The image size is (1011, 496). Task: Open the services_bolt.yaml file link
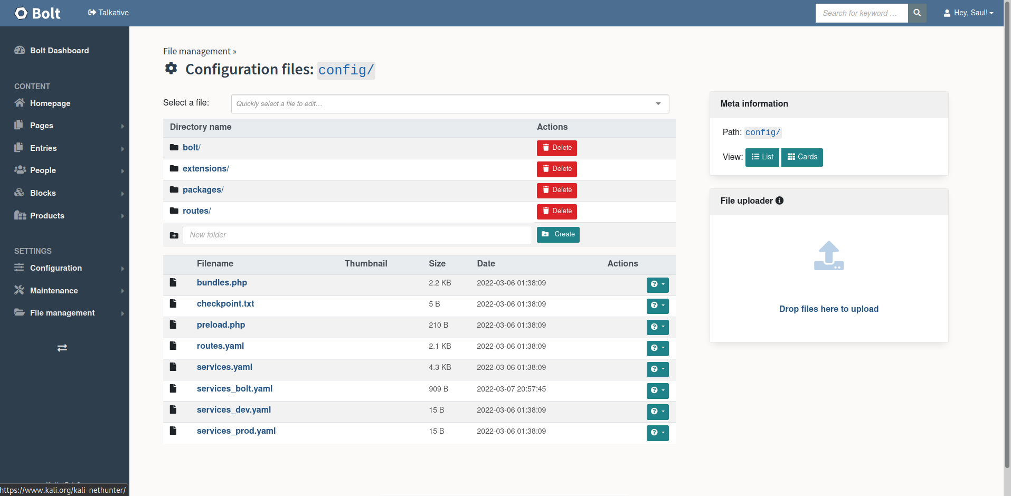pyautogui.click(x=234, y=389)
